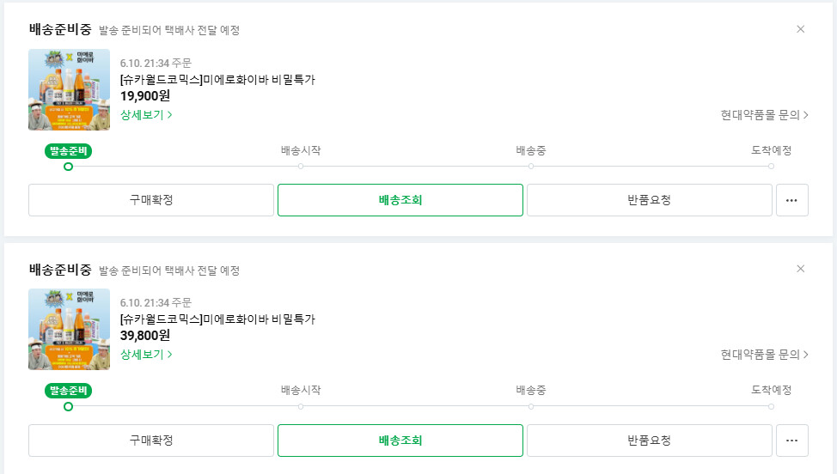Image resolution: width=837 pixels, height=474 pixels.
Task: Dismiss the 39,800원 order card with X
Action: coord(800,269)
